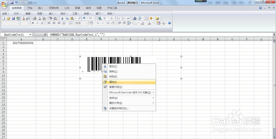Open Print Preview magnifier icon
The height and width of the screenshot is (139, 276).
39,18
